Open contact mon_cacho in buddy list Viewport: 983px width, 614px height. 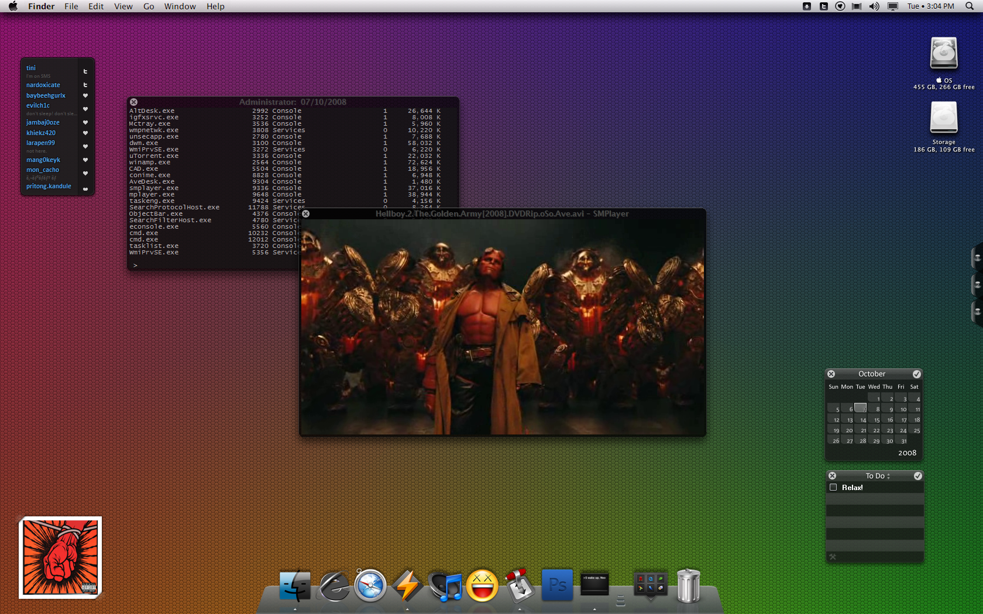pyautogui.click(x=43, y=170)
